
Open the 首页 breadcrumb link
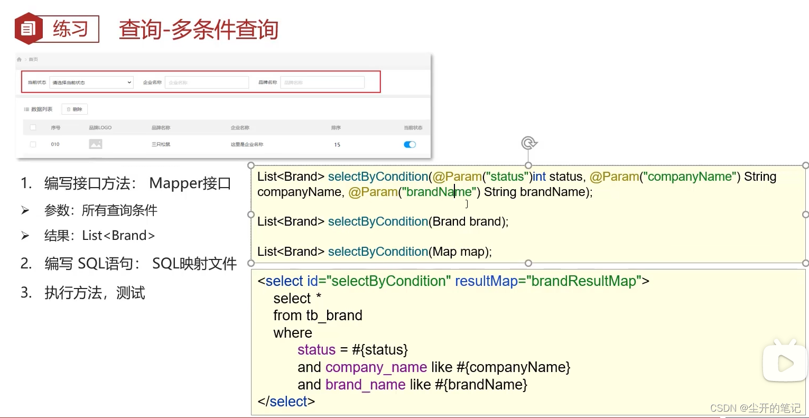click(x=33, y=60)
